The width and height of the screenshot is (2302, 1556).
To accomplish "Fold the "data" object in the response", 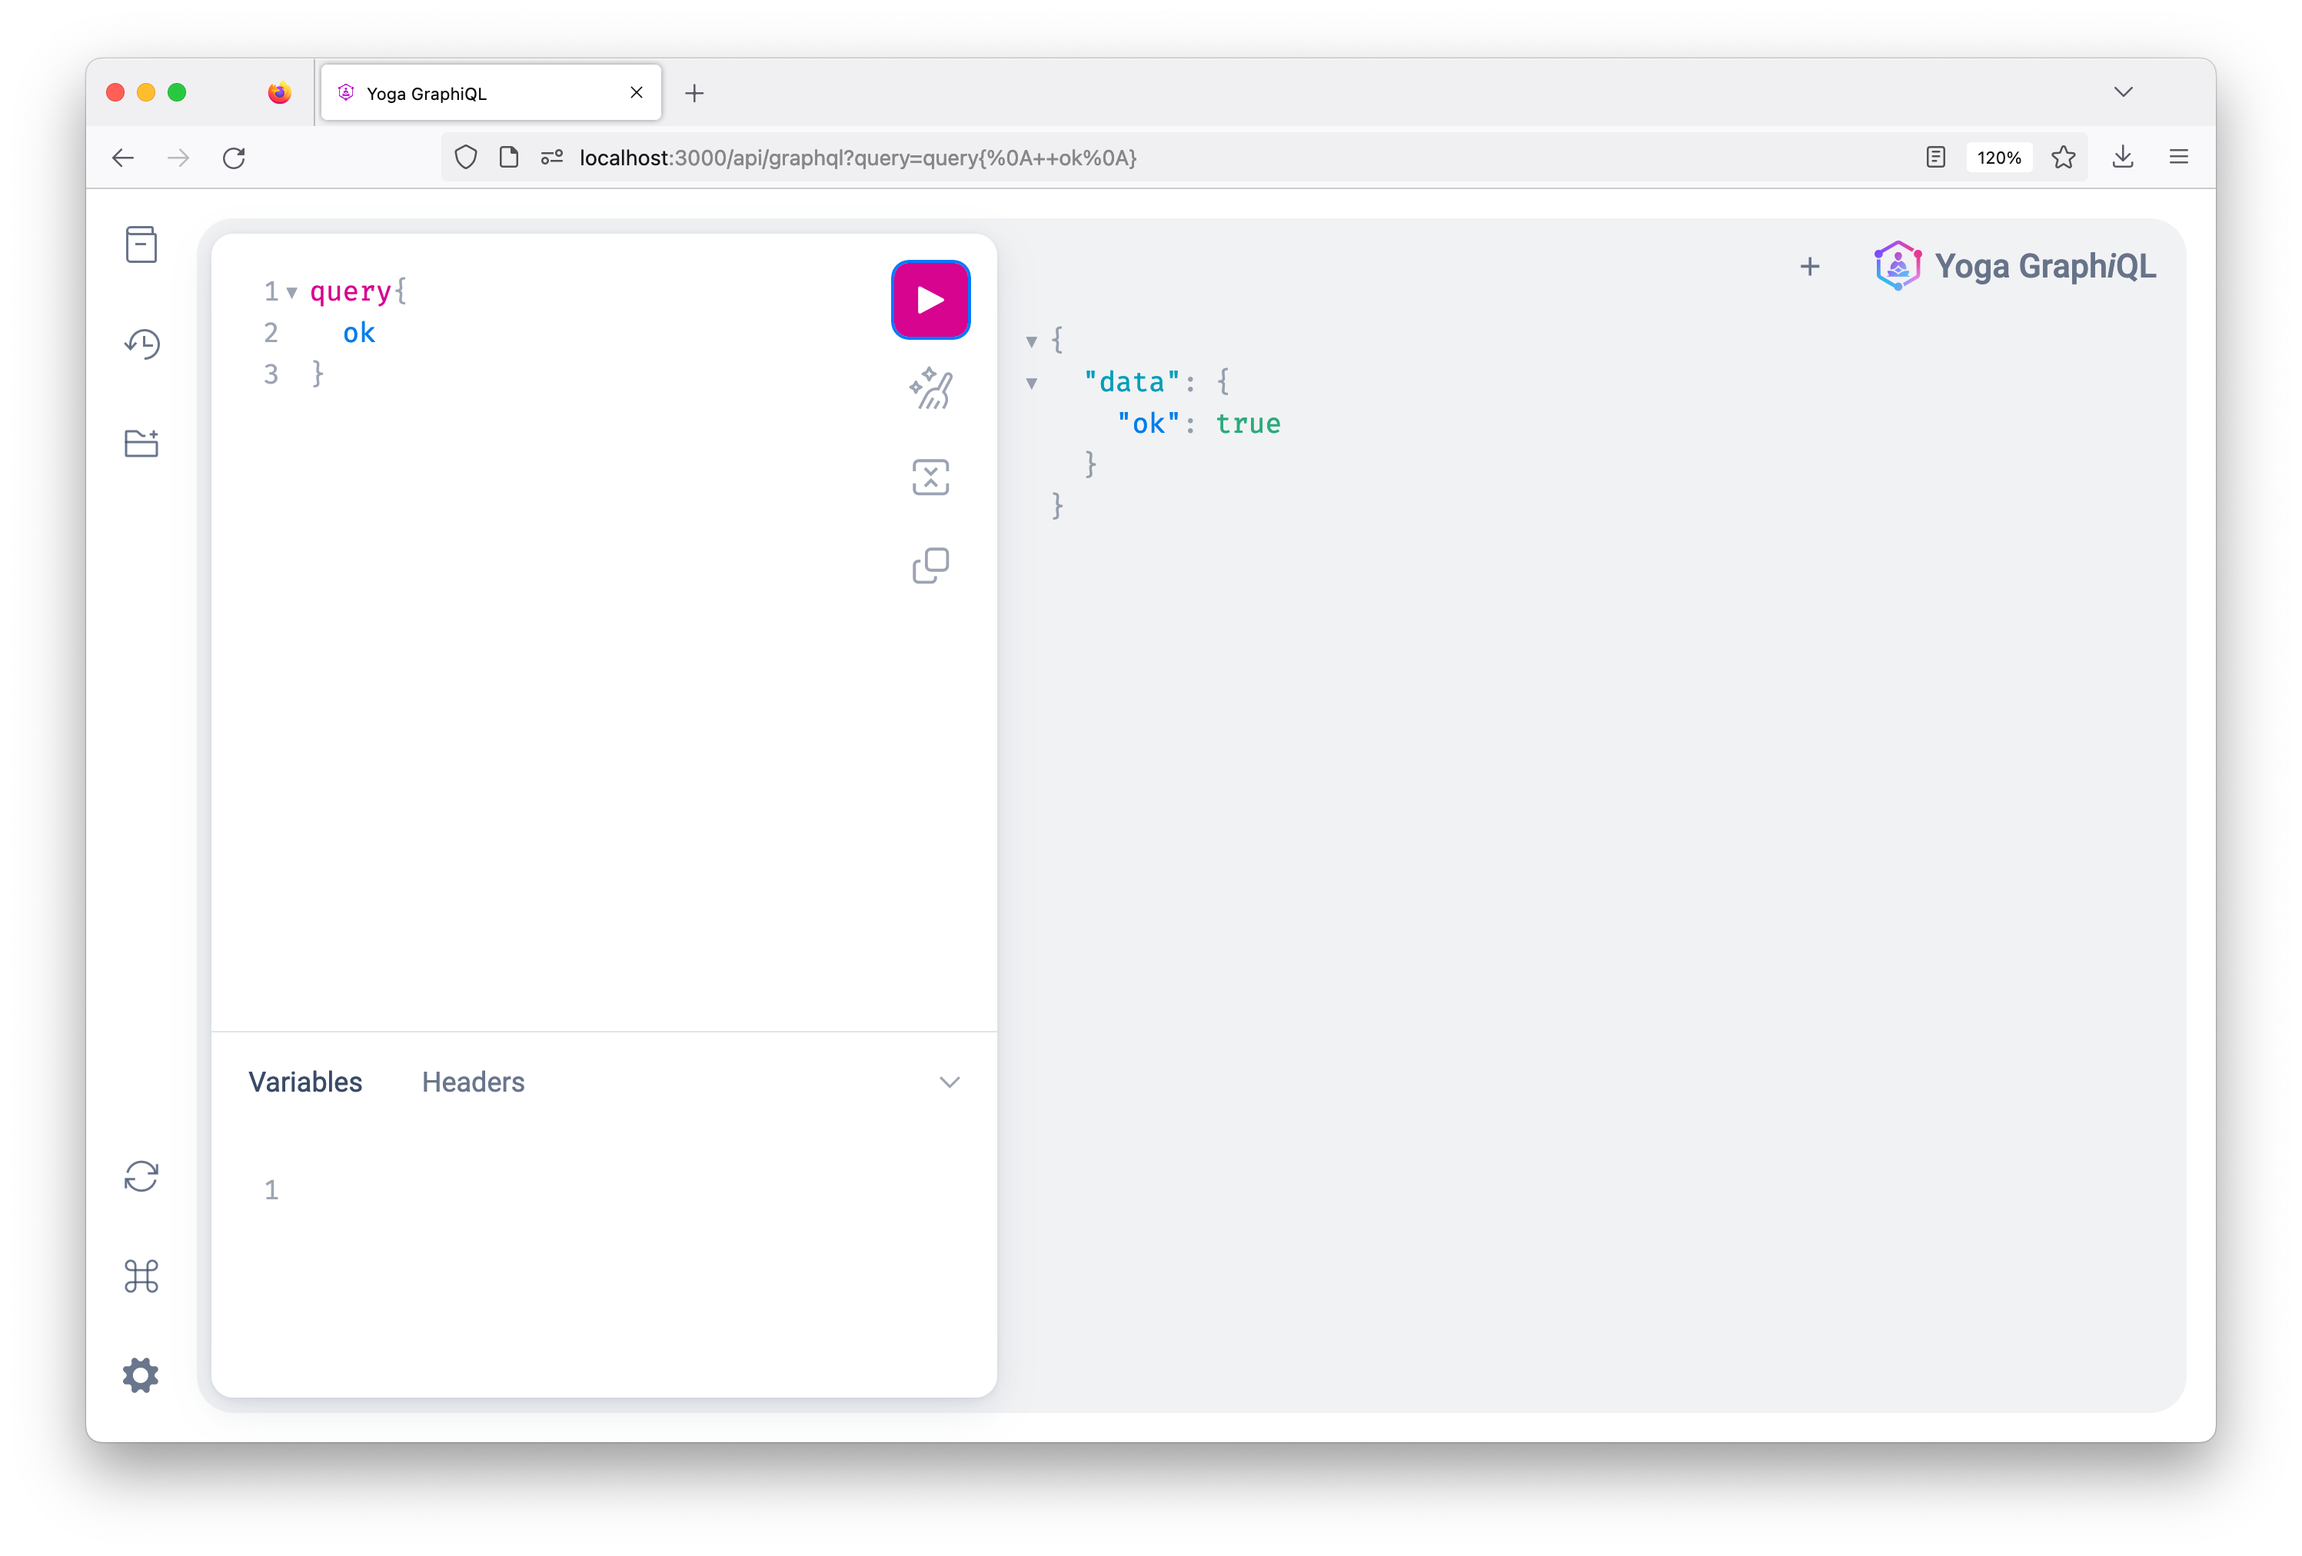I will coord(1031,384).
